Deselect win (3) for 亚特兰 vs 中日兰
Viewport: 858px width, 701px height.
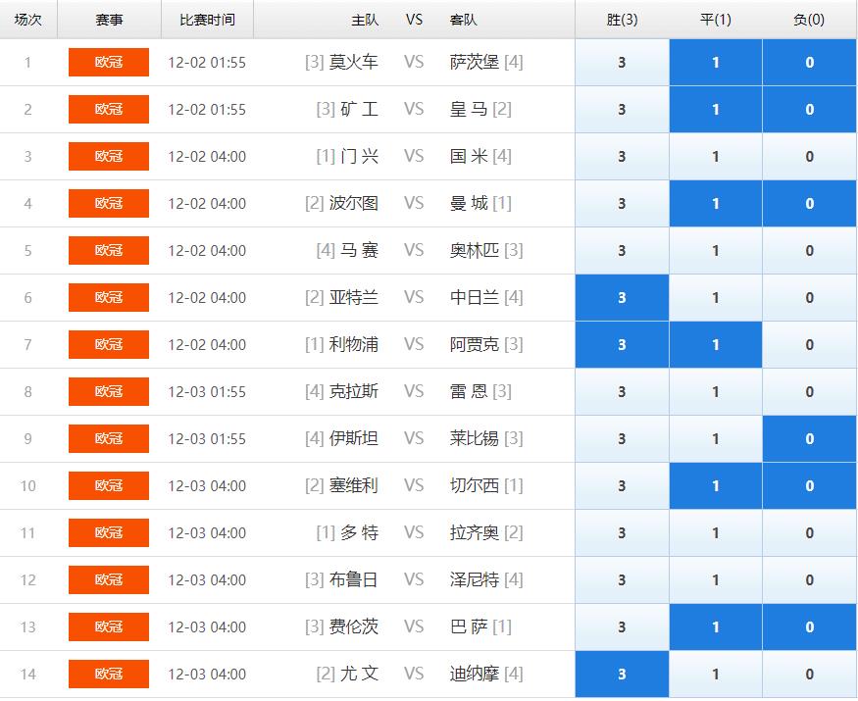tap(622, 298)
